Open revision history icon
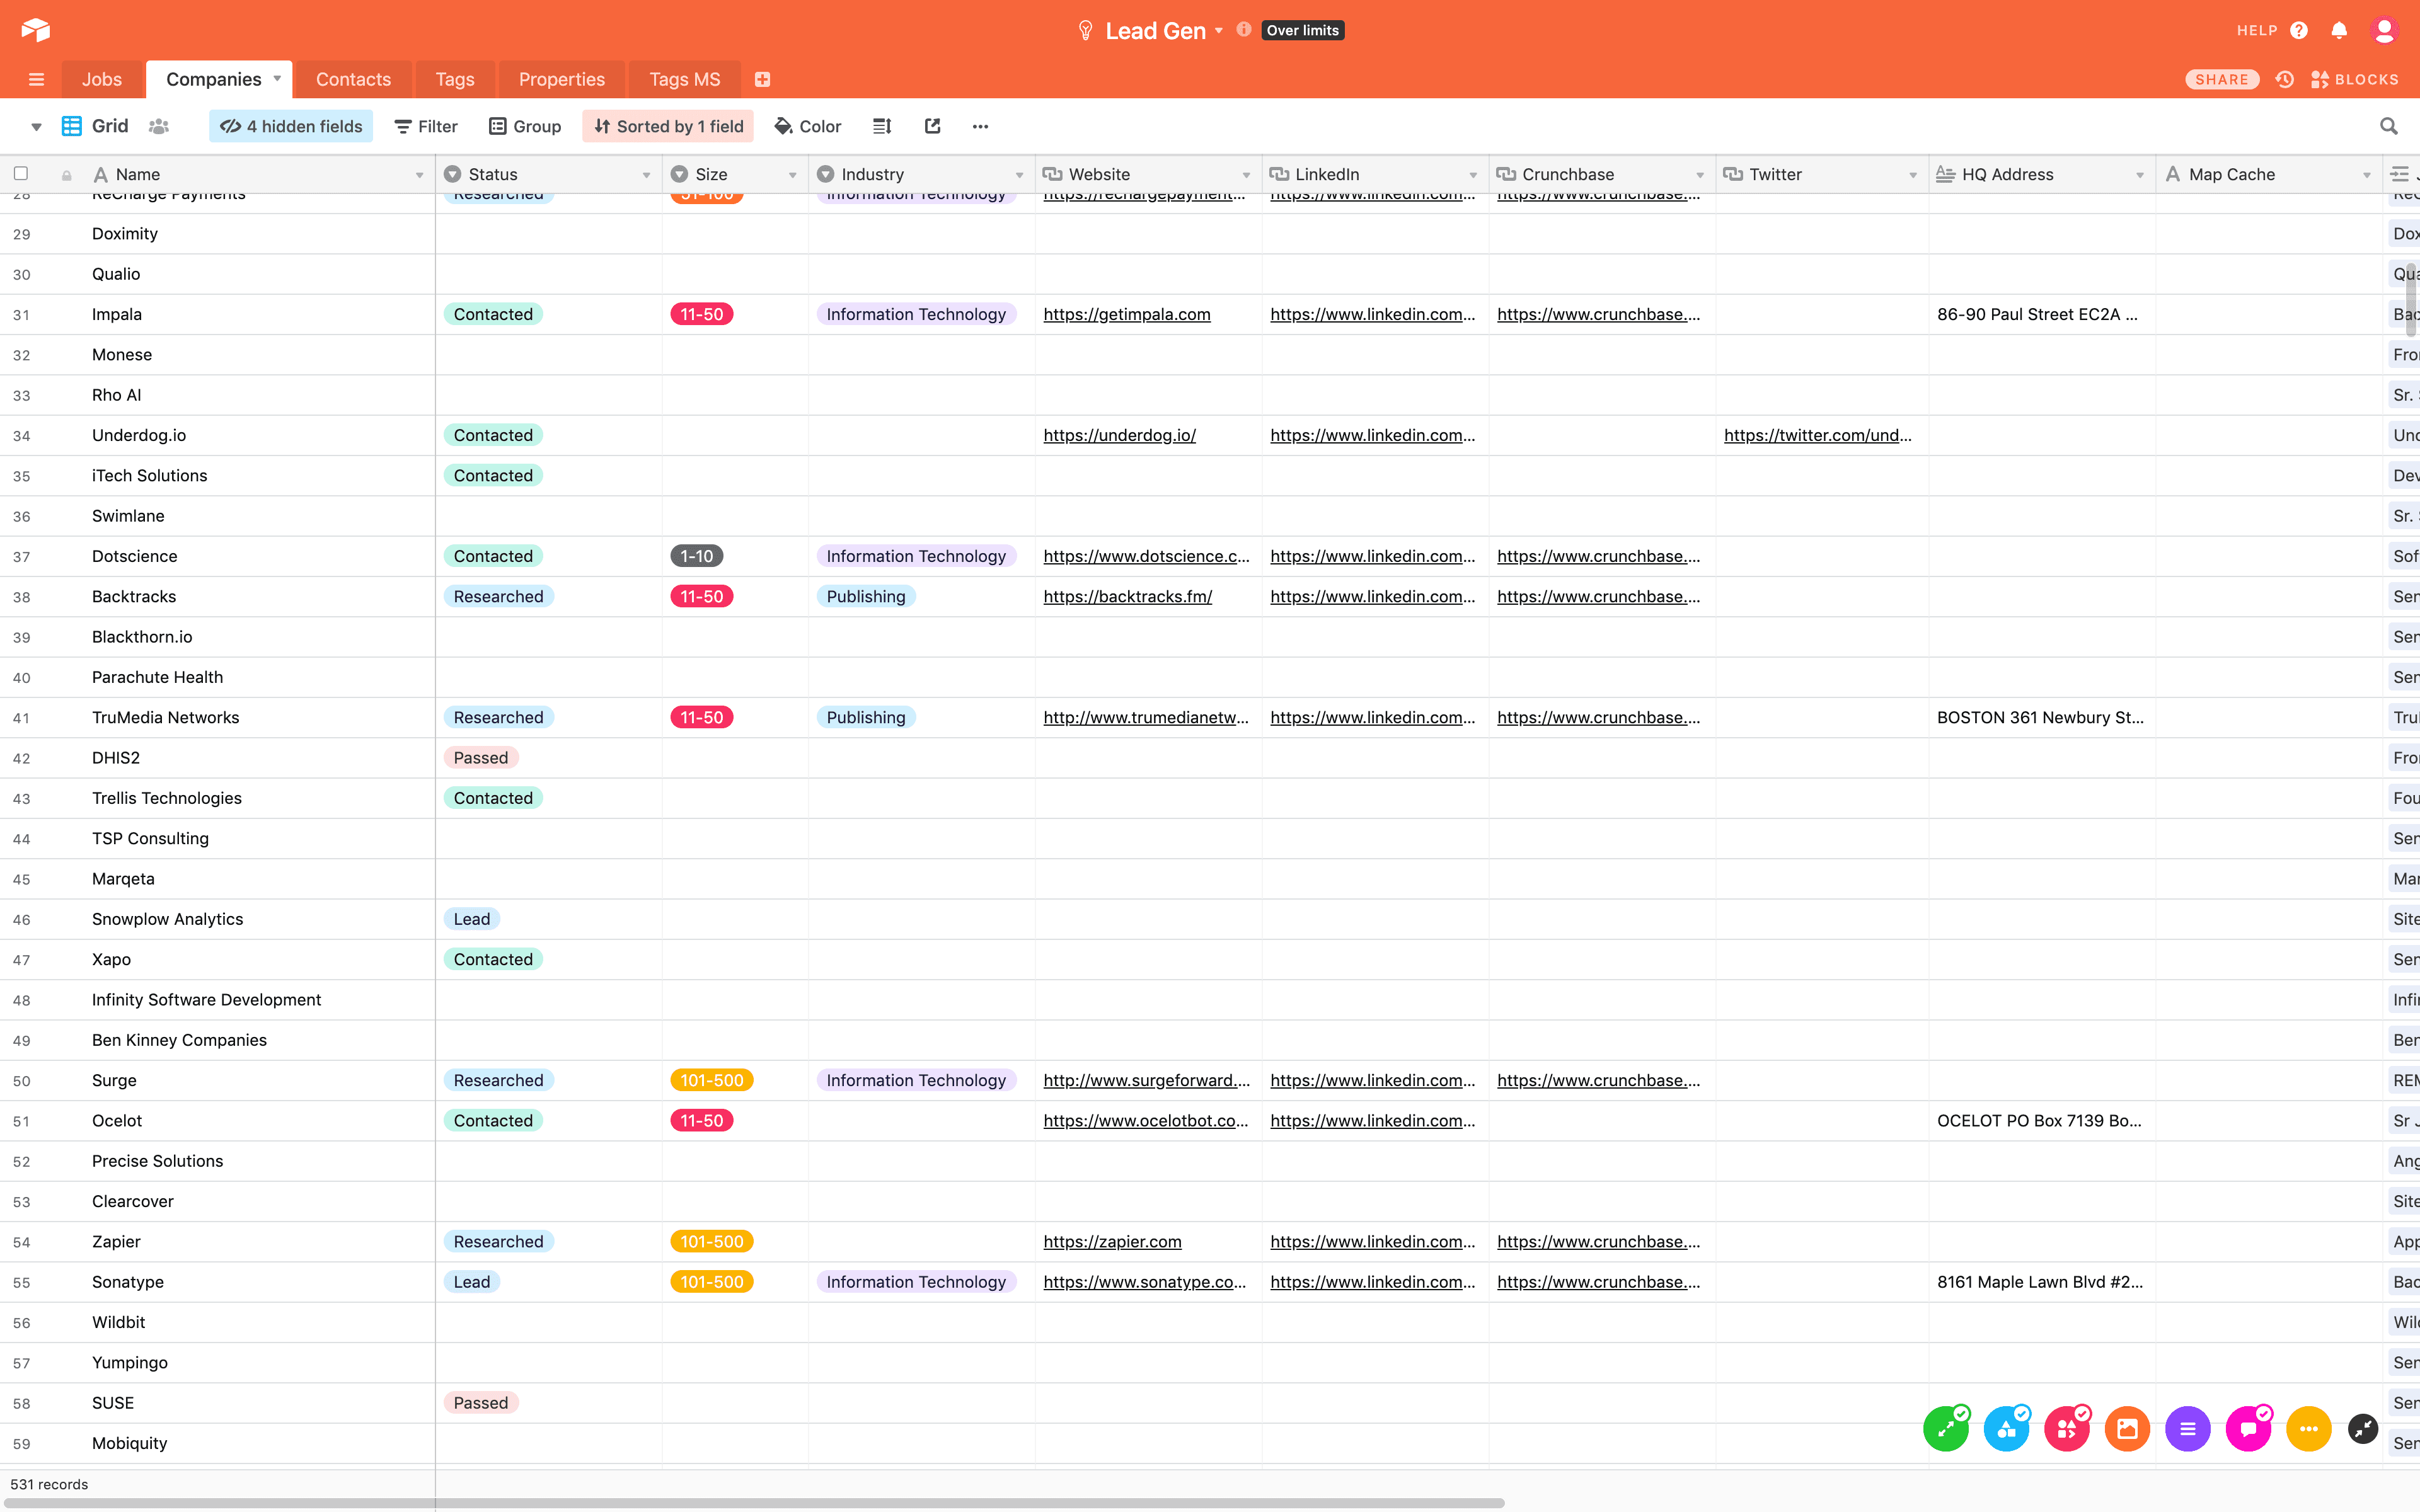This screenshot has width=2420, height=1512. point(2284,79)
